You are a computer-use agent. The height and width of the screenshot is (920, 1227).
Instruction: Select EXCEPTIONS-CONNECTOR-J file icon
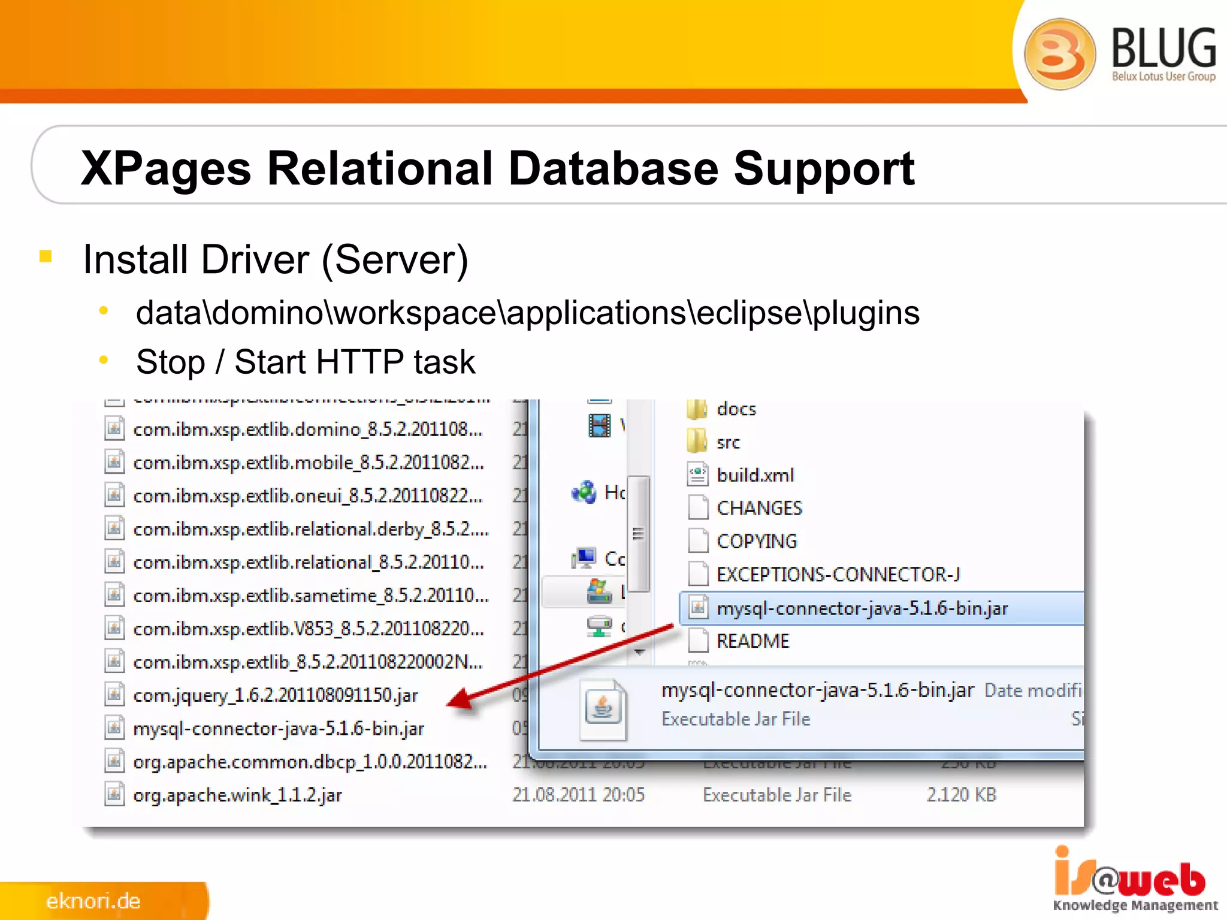(698, 574)
